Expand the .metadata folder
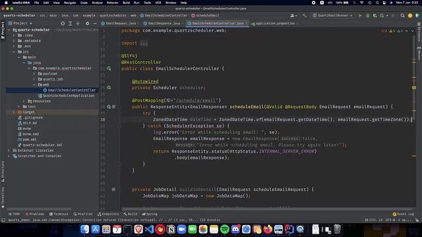The width and height of the screenshot is (422, 237). 14,41
